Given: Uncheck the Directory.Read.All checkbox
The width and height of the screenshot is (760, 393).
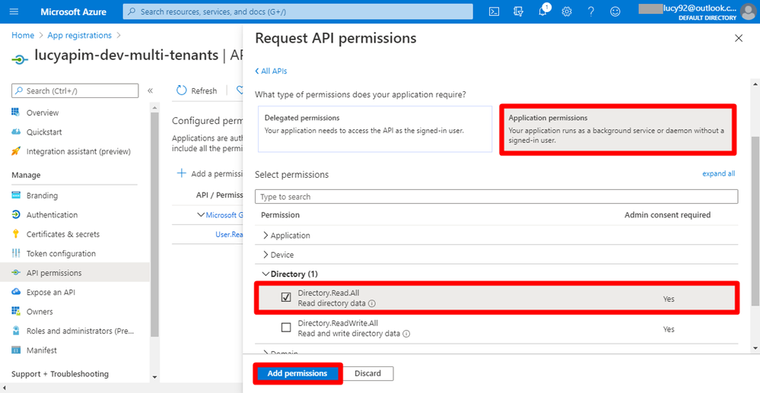Looking at the screenshot, I should click(286, 297).
